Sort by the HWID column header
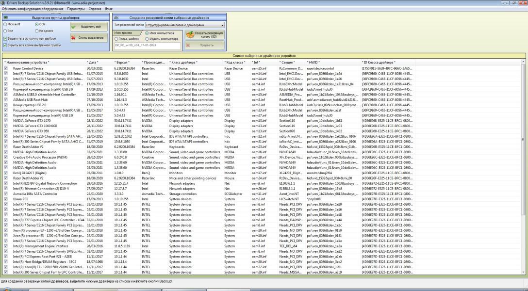Screen dimensions: 528x291 (x=333, y=63)
